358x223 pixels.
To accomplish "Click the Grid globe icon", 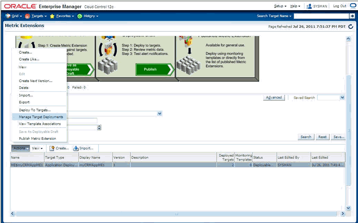I will (x=8, y=16).
